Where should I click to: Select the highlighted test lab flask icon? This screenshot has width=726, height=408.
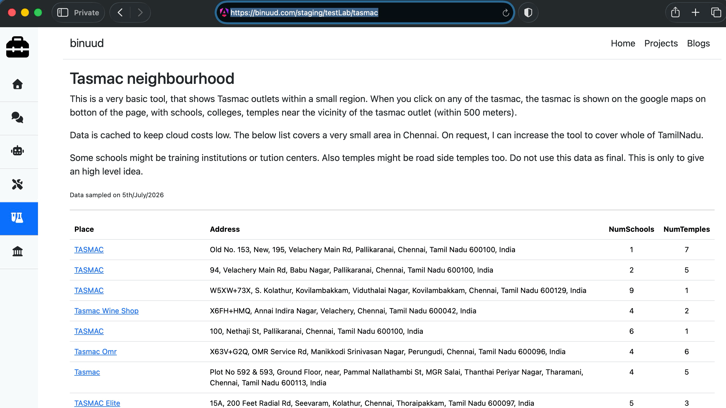click(18, 218)
